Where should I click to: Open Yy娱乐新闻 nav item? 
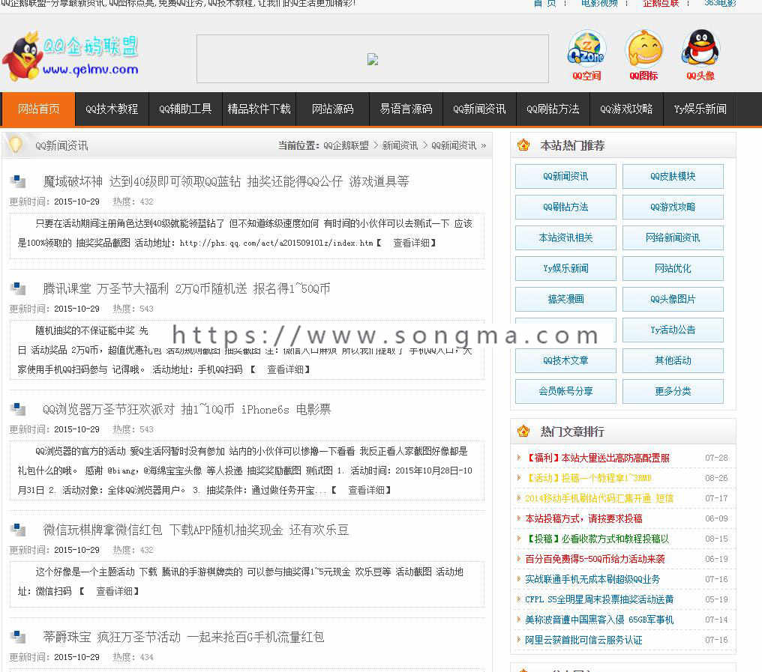(x=700, y=109)
